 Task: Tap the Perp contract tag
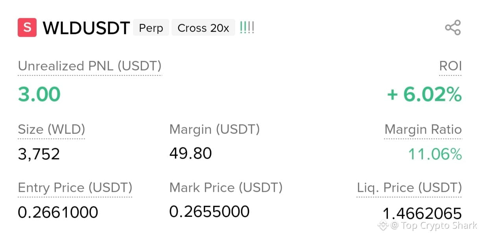(151, 28)
